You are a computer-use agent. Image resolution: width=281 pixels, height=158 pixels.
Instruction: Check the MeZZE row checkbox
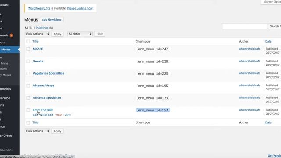coord(28,49)
